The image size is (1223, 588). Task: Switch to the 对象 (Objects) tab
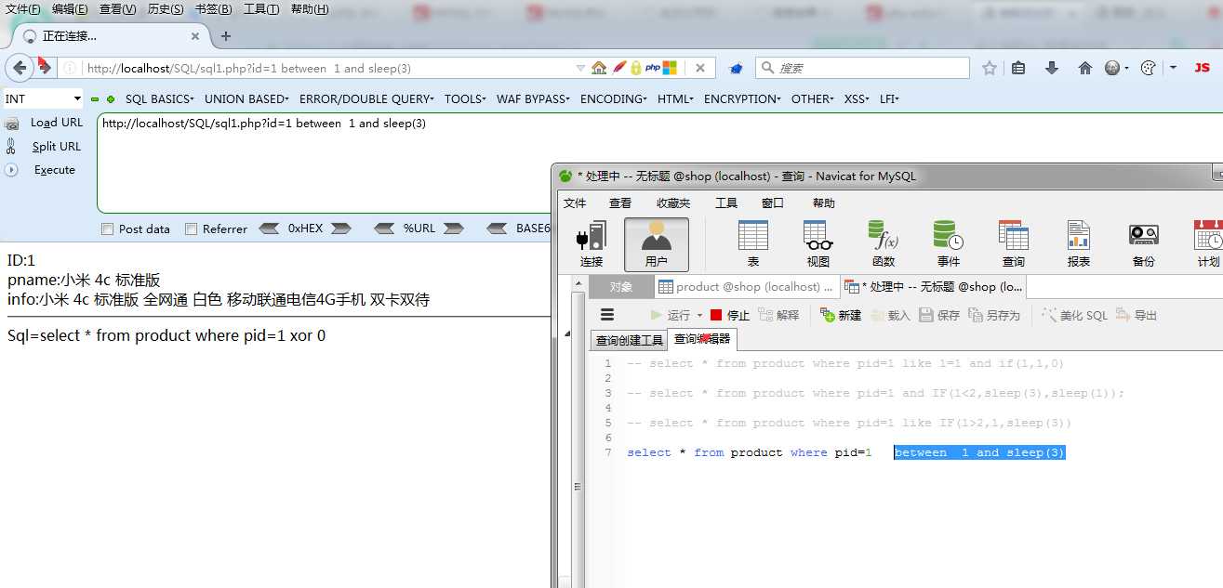pyautogui.click(x=621, y=286)
